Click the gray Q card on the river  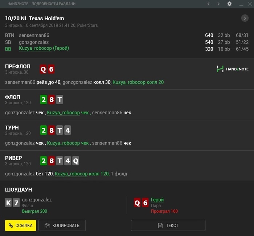(x=75, y=161)
